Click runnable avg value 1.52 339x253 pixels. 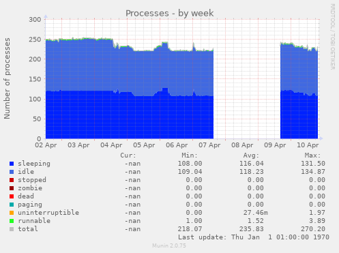(256, 221)
